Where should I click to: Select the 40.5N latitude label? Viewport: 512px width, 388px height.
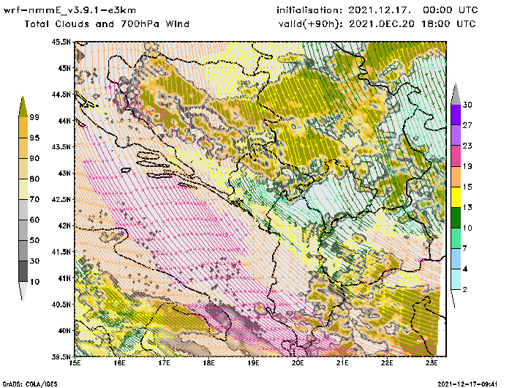[x=61, y=305]
